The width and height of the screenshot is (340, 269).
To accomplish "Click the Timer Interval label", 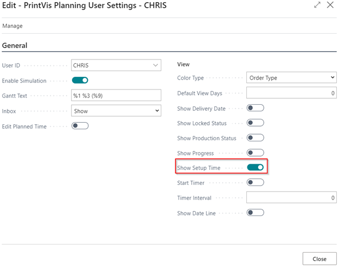I will [194, 198].
